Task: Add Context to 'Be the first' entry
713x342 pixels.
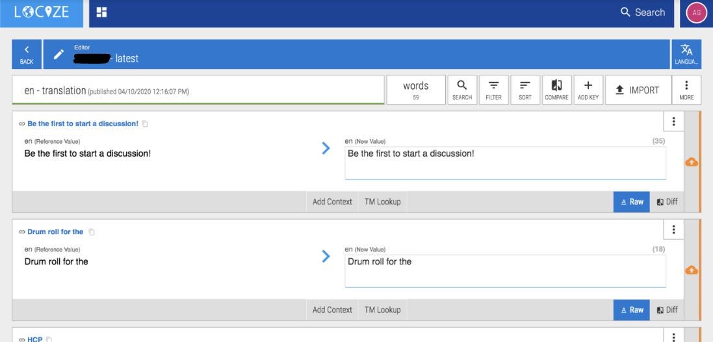Action: pos(332,202)
